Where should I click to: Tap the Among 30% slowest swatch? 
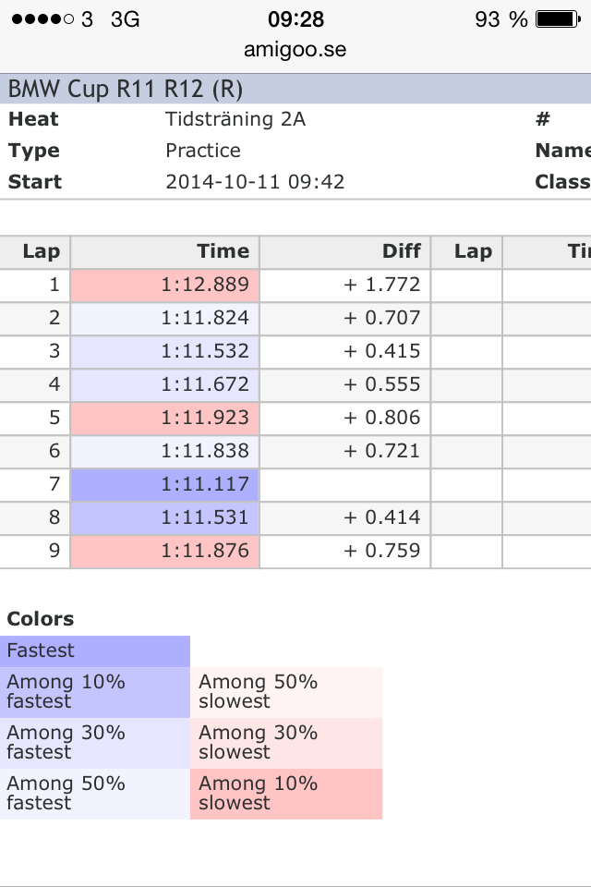pyautogui.click(x=286, y=743)
